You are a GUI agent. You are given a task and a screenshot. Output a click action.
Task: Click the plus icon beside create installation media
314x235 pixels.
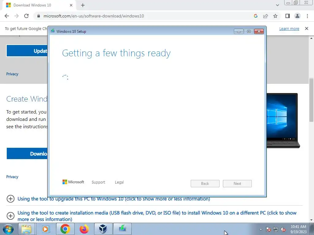tap(10, 216)
